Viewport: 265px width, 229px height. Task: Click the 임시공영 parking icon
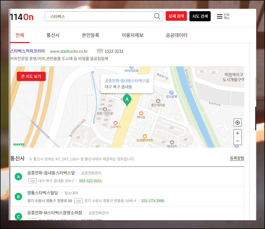tap(172, 93)
